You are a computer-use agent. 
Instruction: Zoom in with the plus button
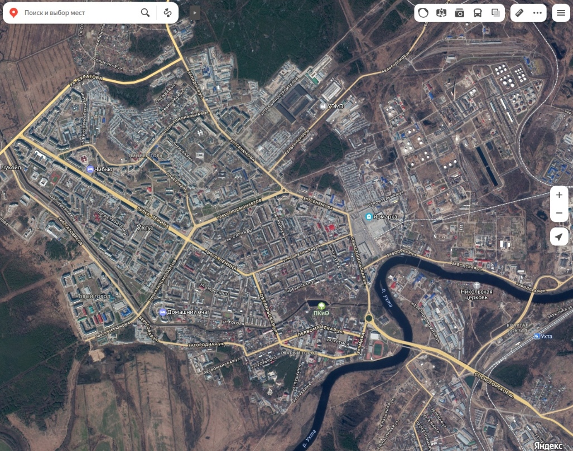coord(559,195)
